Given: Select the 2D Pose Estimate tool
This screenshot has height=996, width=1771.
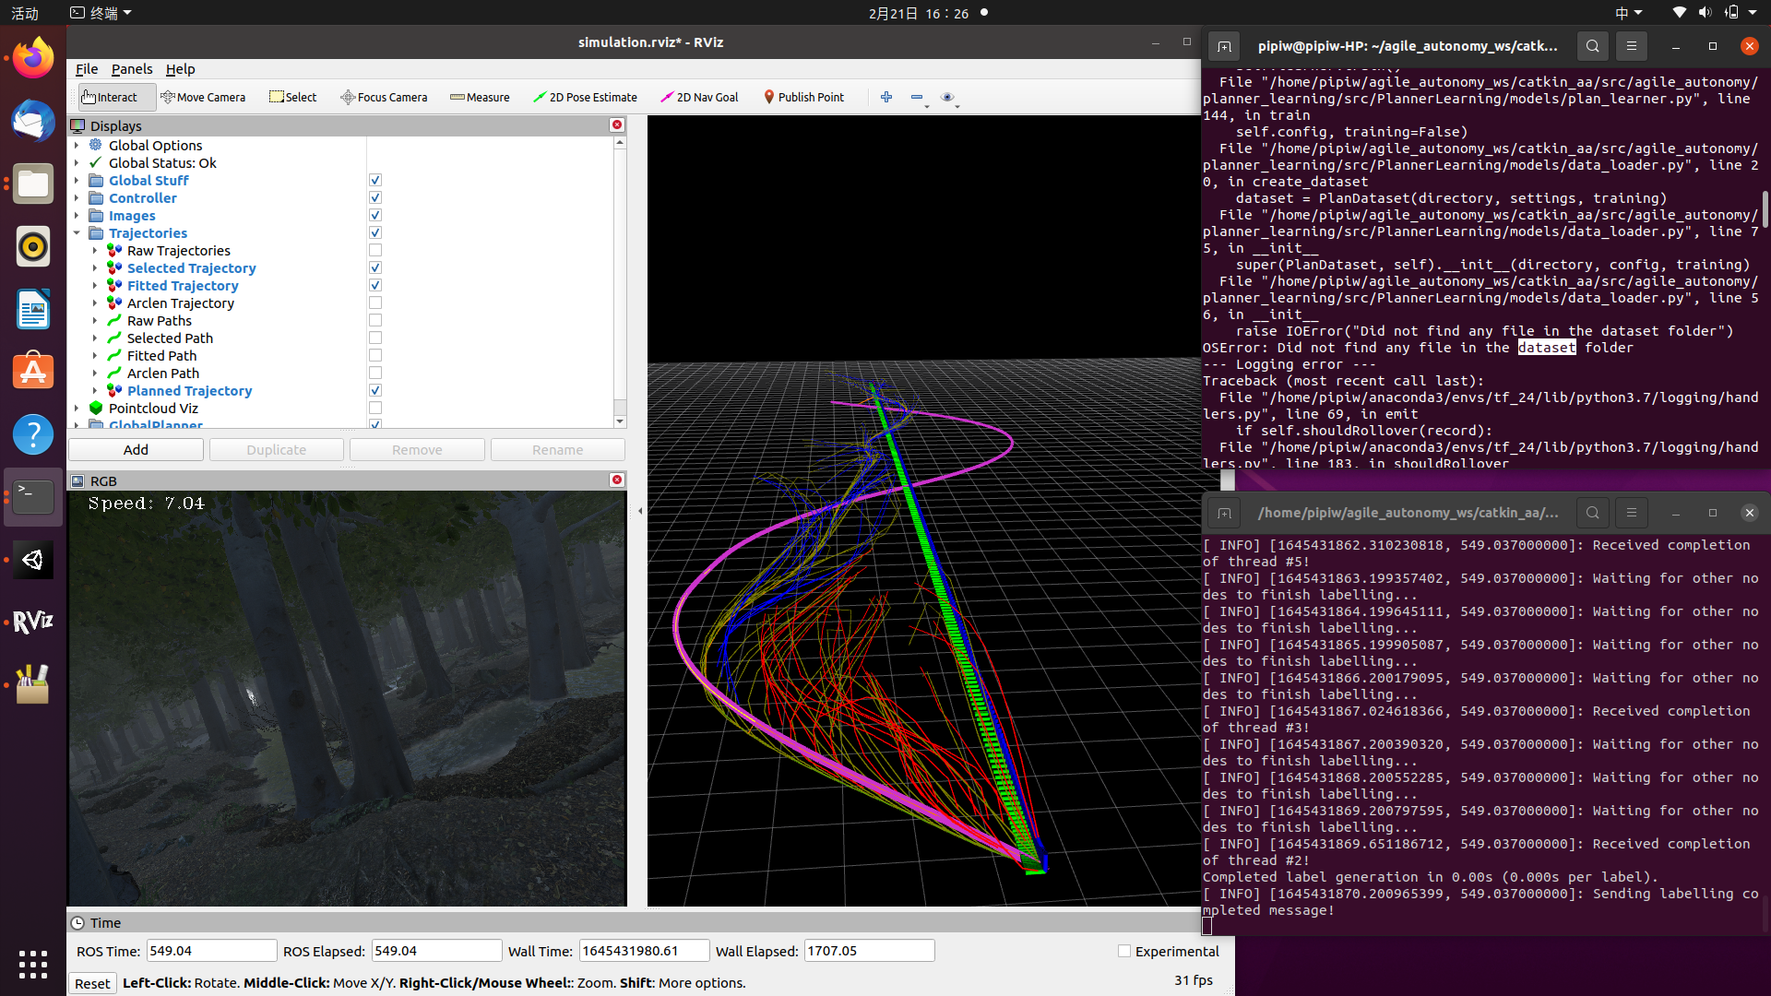Looking at the screenshot, I should point(585,97).
